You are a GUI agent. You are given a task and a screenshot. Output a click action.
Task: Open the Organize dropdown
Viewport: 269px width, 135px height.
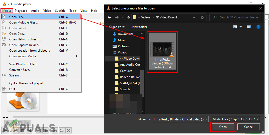click(x=117, y=27)
